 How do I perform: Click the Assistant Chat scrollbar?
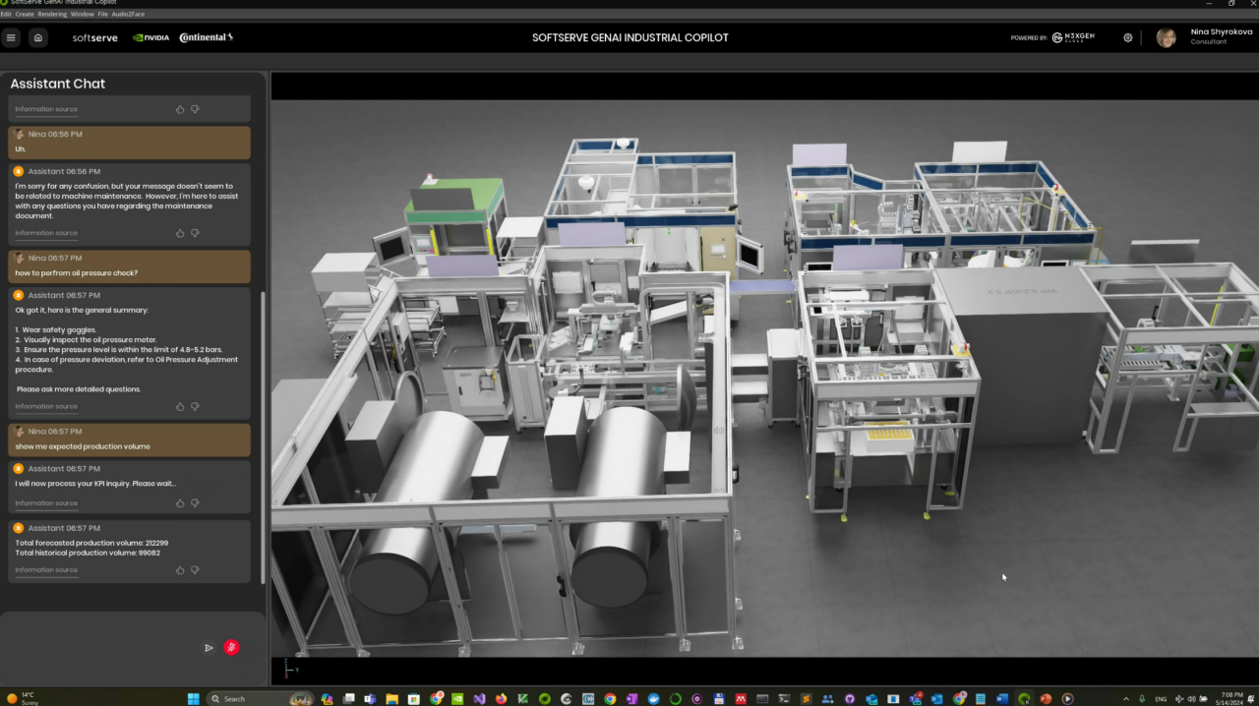[x=263, y=433]
